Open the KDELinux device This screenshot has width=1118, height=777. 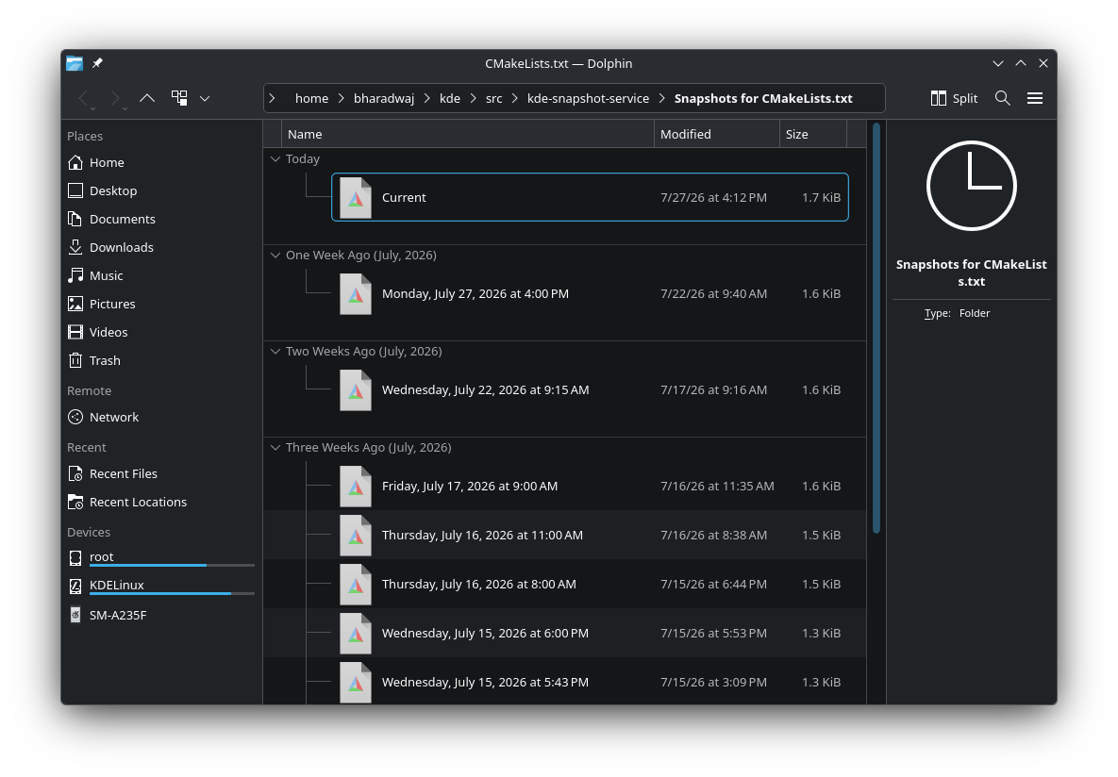click(x=162, y=586)
